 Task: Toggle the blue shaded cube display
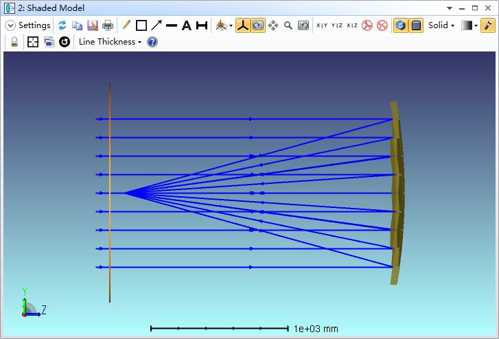coord(401,25)
